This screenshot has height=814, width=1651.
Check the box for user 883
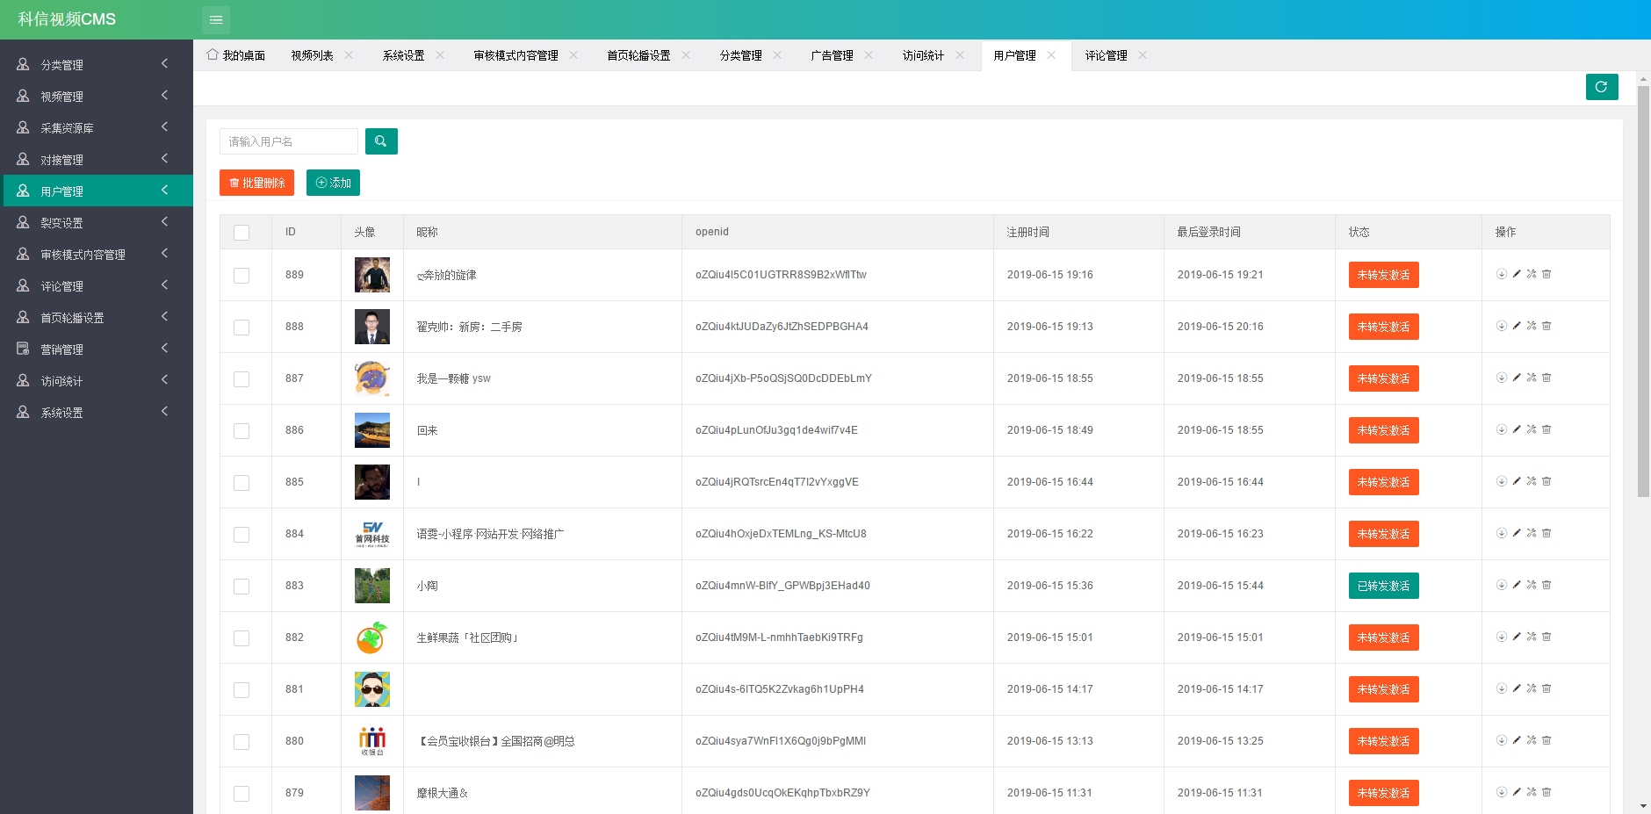point(242,587)
